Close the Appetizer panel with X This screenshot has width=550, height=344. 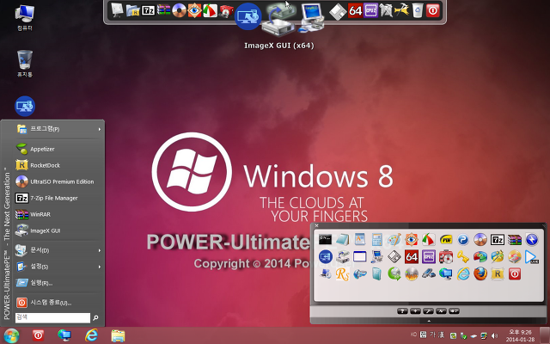point(316,225)
